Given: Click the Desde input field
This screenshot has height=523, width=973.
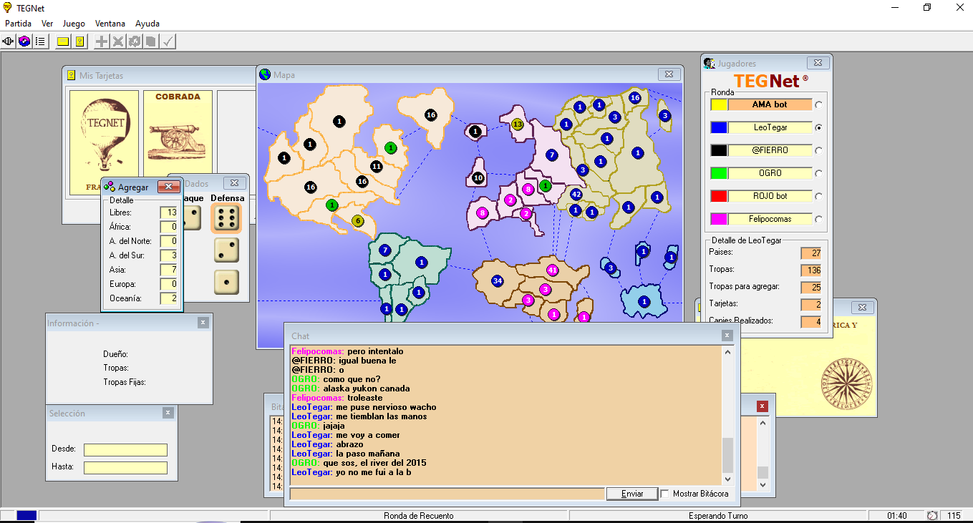Looking at the screenshot, I should pyautogui.click(x=125, y=450).
